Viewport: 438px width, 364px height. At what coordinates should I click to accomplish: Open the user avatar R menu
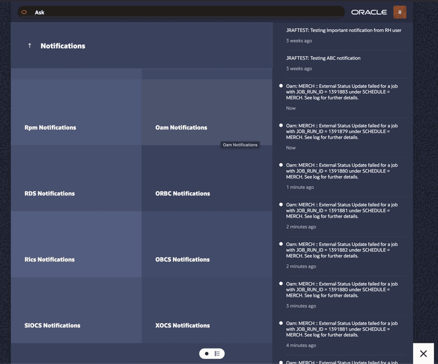pos(400,13)
